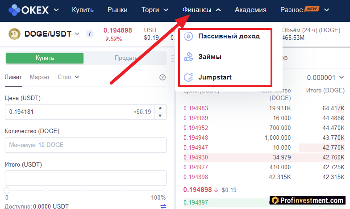Click the green 0.194897 buy price

point(196,203)
